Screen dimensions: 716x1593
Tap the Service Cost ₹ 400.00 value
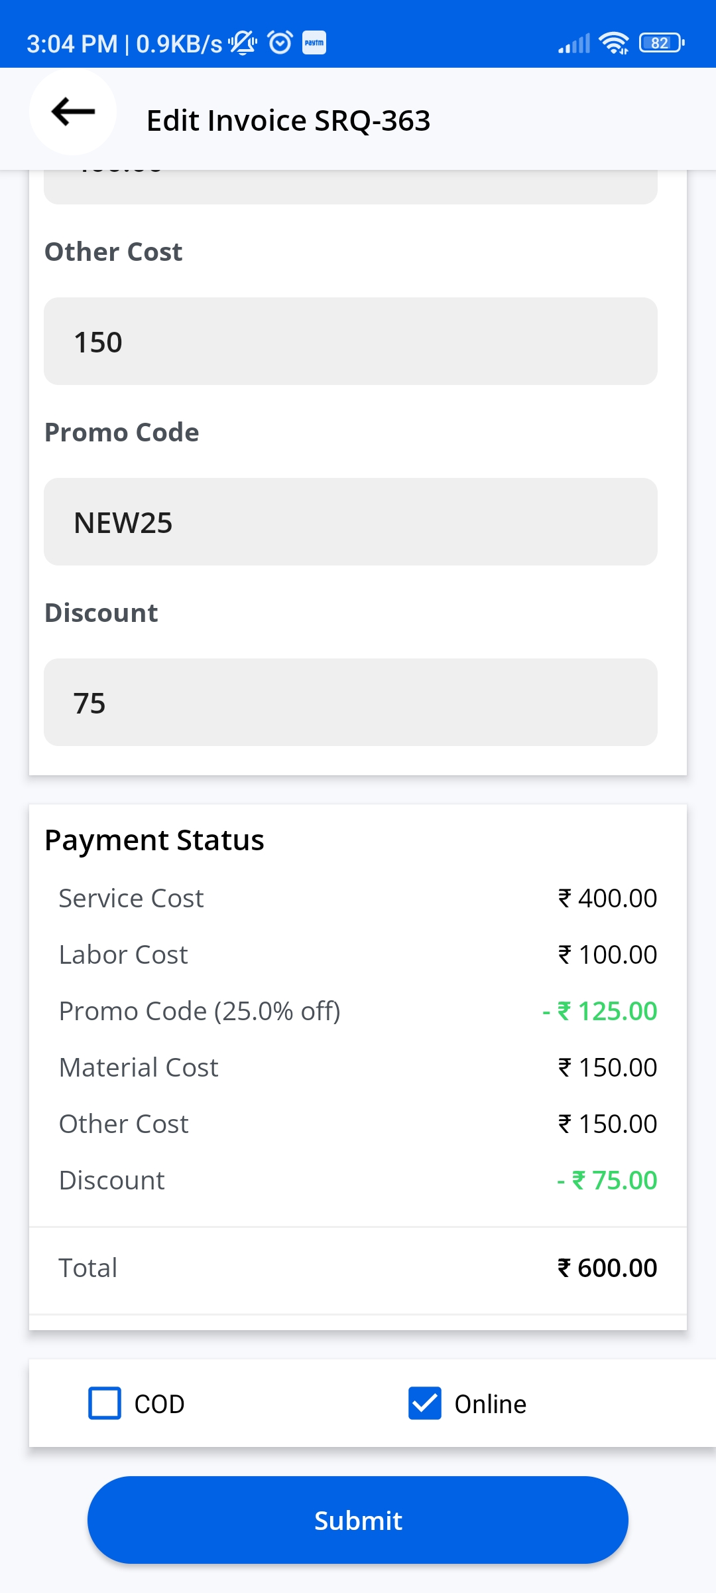607,898
